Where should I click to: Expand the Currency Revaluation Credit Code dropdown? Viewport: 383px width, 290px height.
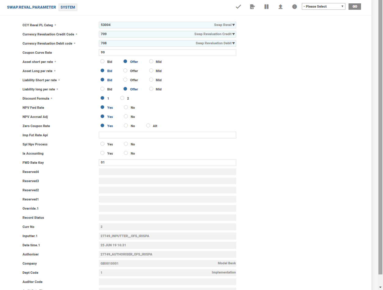coord(233,34)
